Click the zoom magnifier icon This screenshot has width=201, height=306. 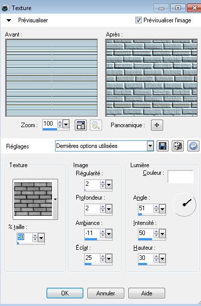click(96, 125)
